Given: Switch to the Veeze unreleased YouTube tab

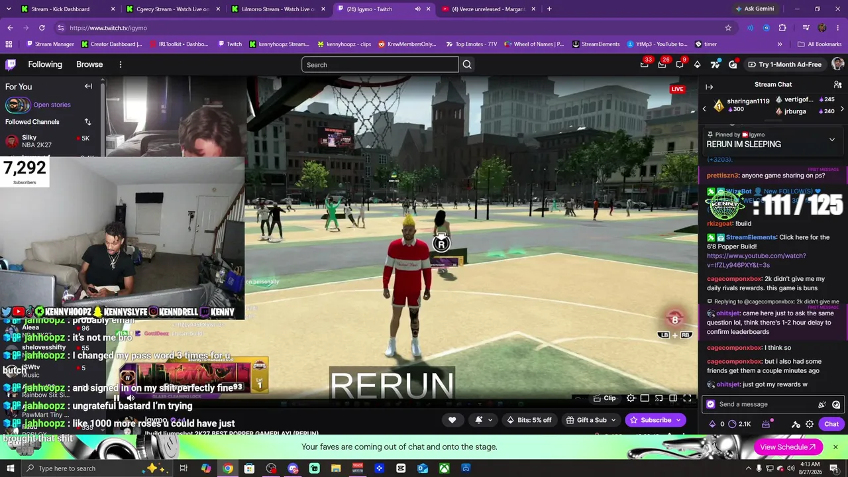Looking at the screenshot, I should point(490,9).
